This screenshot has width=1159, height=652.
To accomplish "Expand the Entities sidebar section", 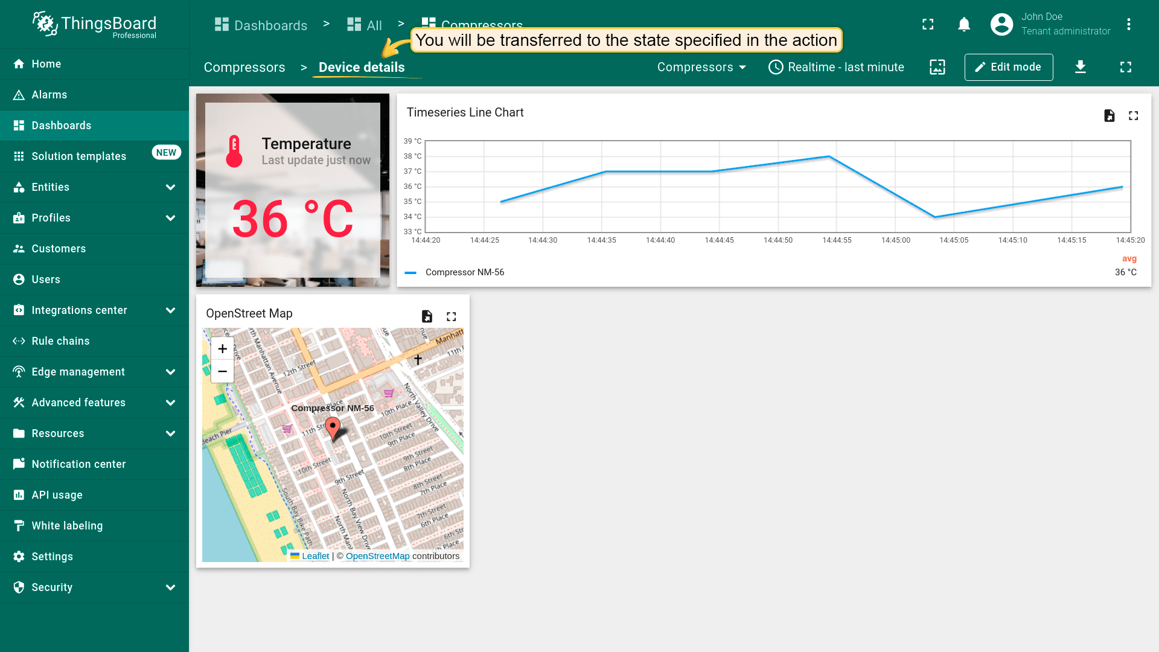I will [170, 187].
